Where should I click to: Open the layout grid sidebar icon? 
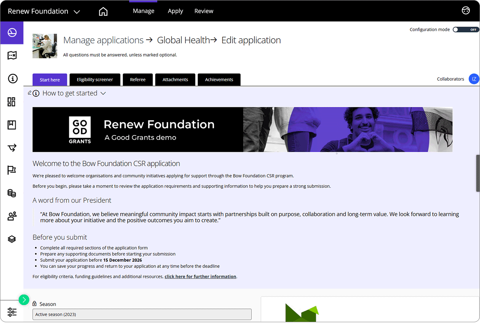(12, 102)
